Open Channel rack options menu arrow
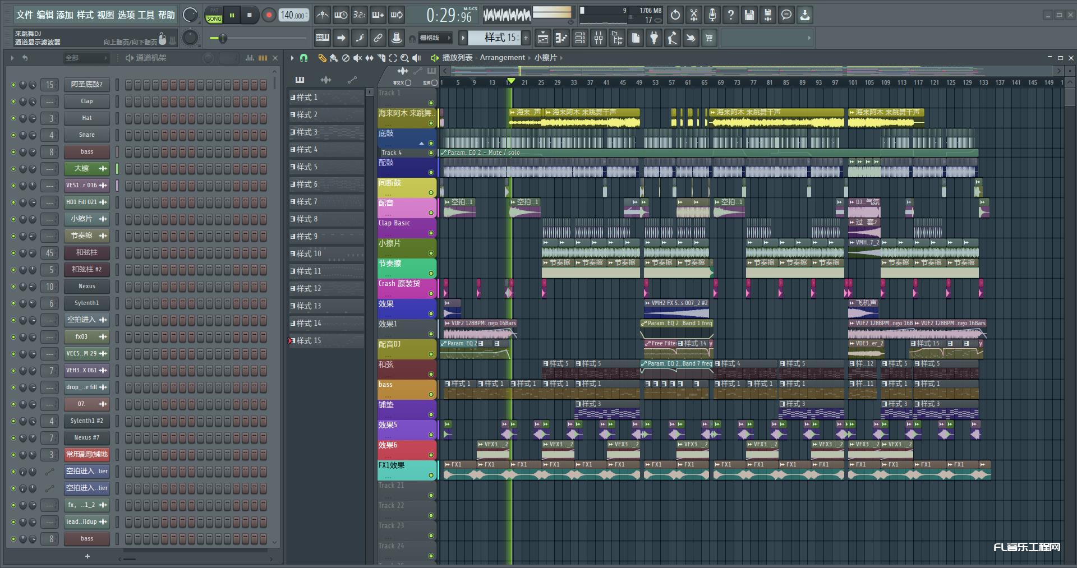Image resolution: width=1077 pixels, height=568 pixels. (x=12, y=58)
